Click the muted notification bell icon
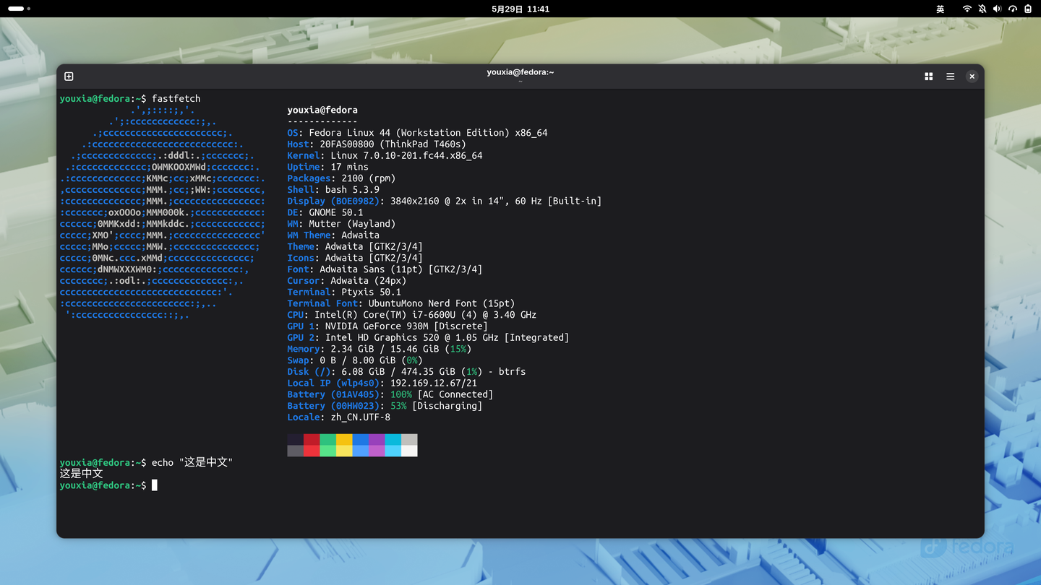 (982, 9)
